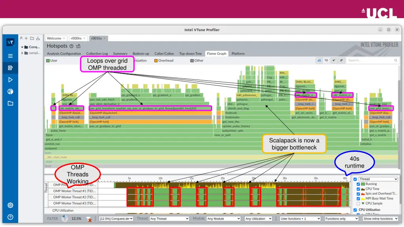Open the Summary tab
The height and width of the screenshot is (227, 404).
120,54
